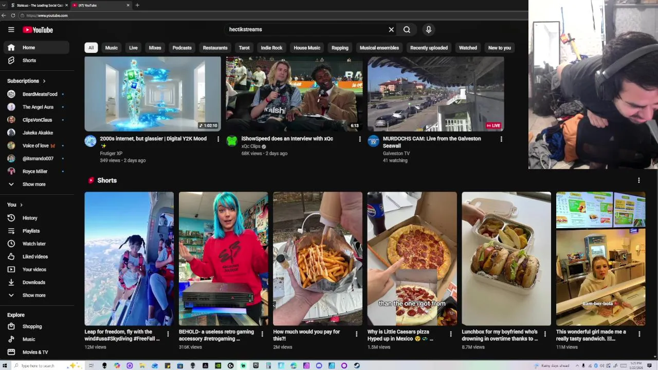This screenshot has width=658, height=370.
Task: Select the All filter chip
Action: [x=91, y=48]
